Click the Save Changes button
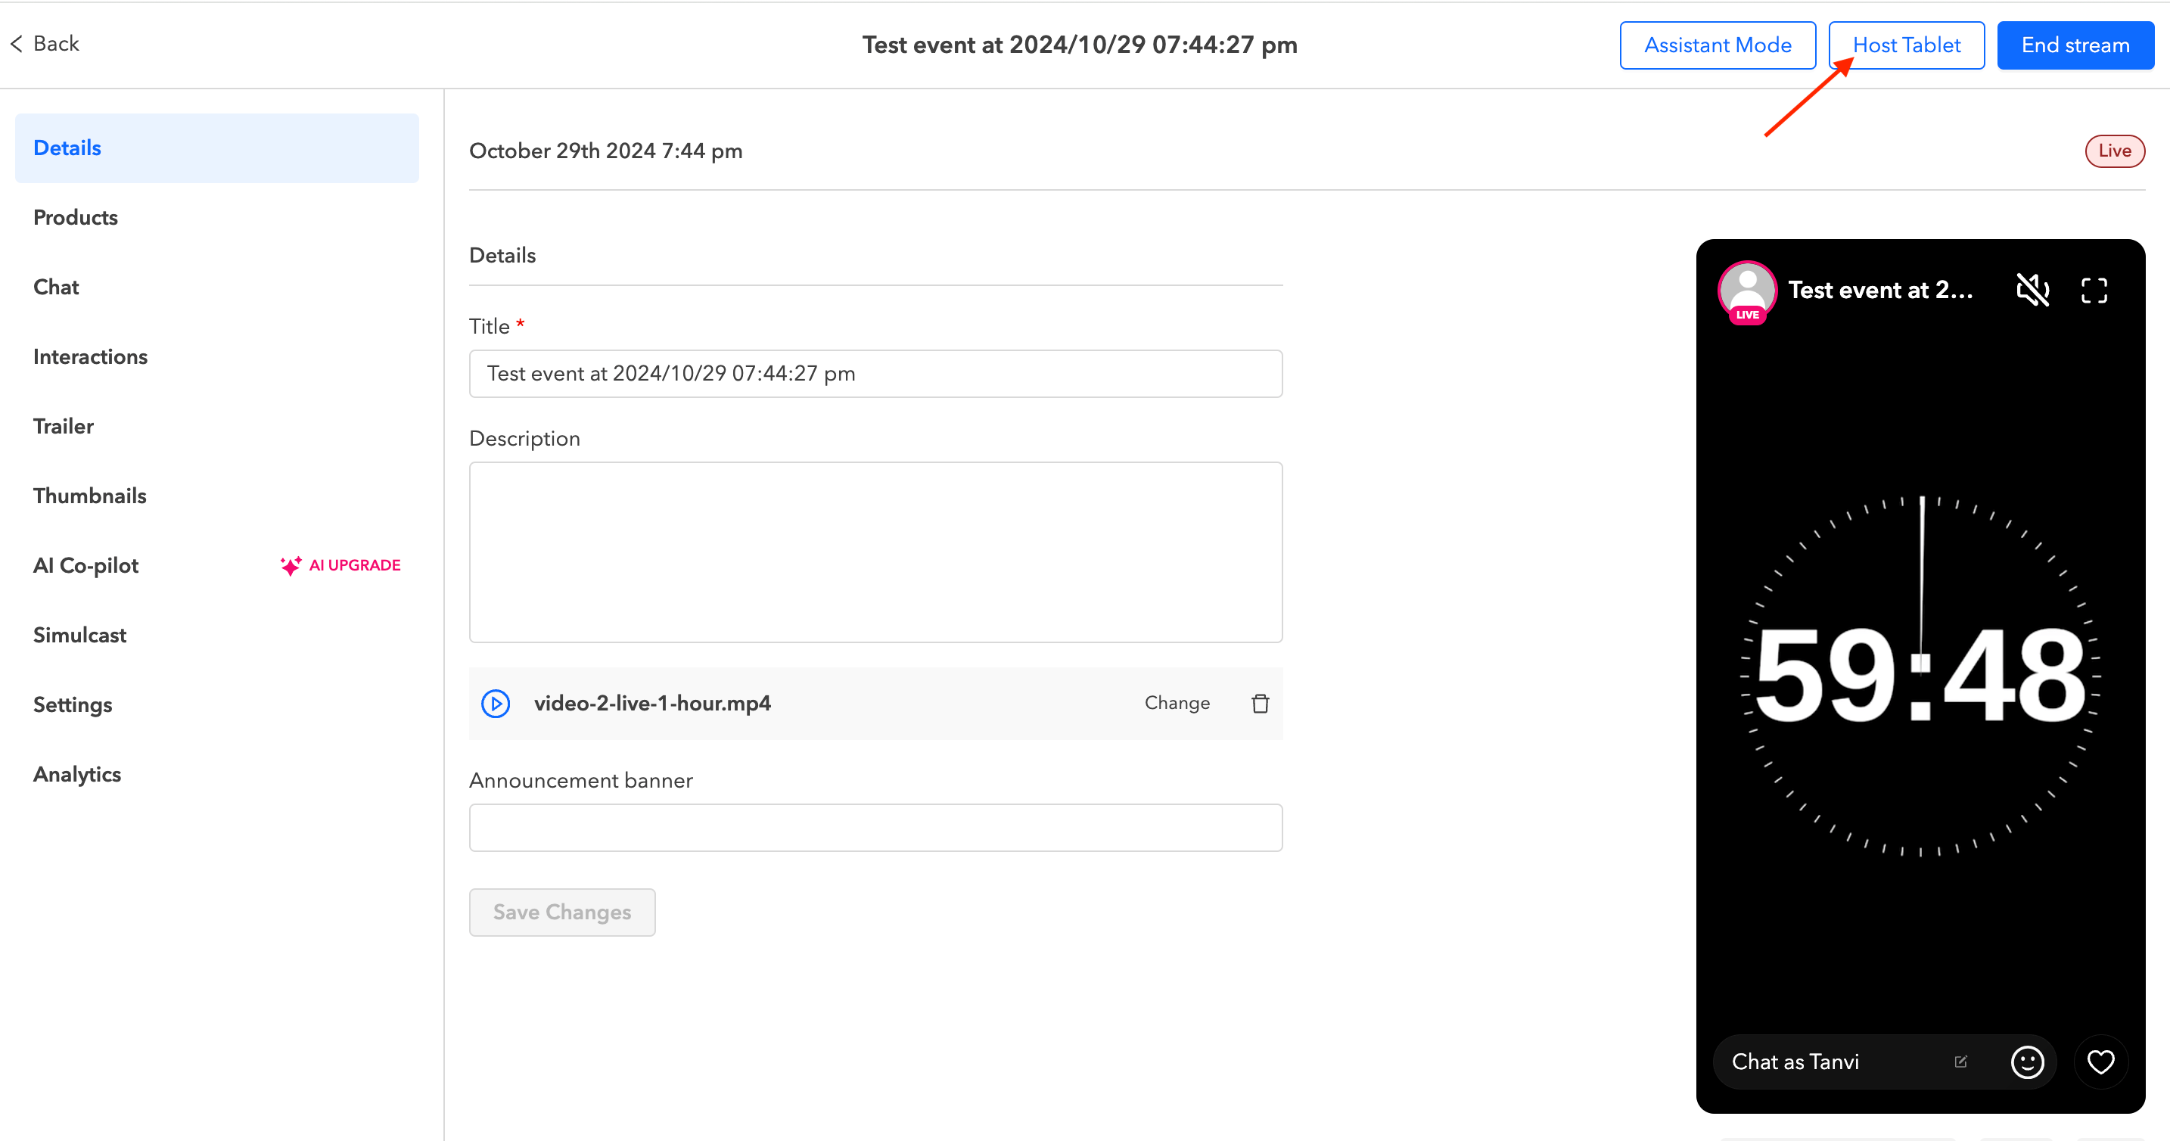2170x1141 pixels. pyautogui.click(x=561, y=912)
